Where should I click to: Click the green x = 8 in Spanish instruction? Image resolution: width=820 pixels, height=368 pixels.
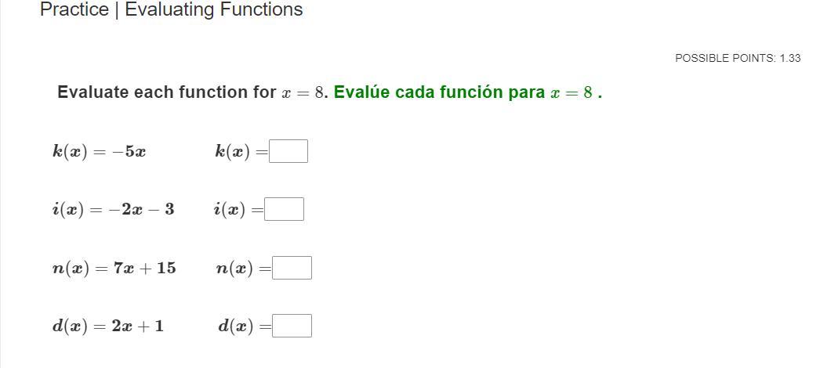pos(571,92)
